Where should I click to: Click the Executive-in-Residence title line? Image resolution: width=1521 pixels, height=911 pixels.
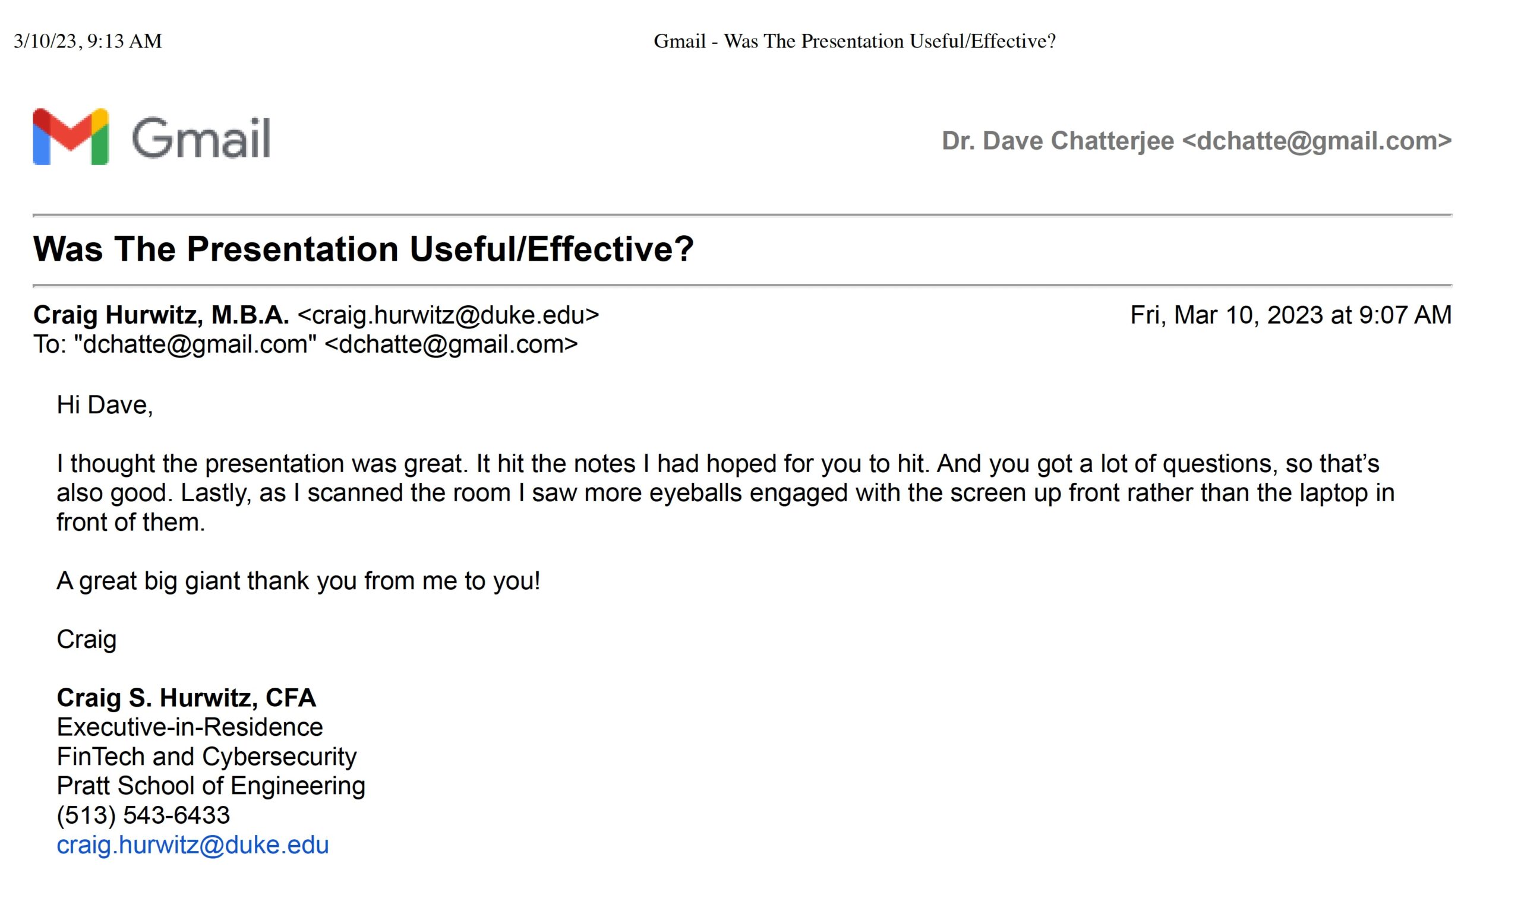pos(190,727)
